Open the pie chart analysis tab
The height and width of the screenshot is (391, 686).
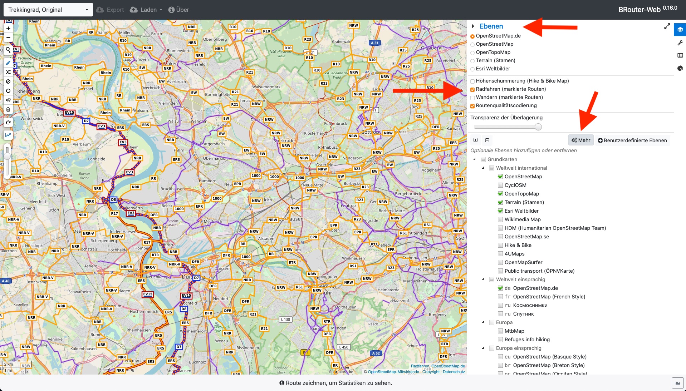point(680,68)
